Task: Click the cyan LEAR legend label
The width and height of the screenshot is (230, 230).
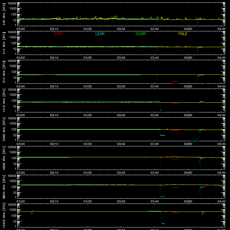Action: (x=100, y=34)
